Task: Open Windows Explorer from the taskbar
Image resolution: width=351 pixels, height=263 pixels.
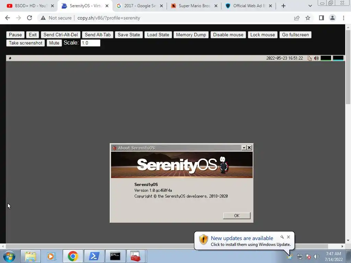Action: (x=31, y=256)
